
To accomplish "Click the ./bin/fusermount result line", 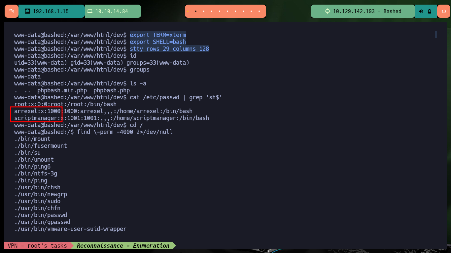I will click(41, 146).
